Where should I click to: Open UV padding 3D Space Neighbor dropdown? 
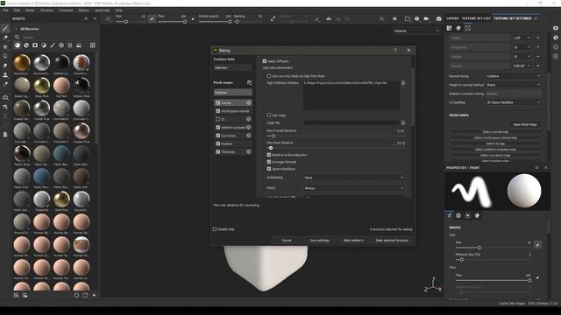(513, 102)
